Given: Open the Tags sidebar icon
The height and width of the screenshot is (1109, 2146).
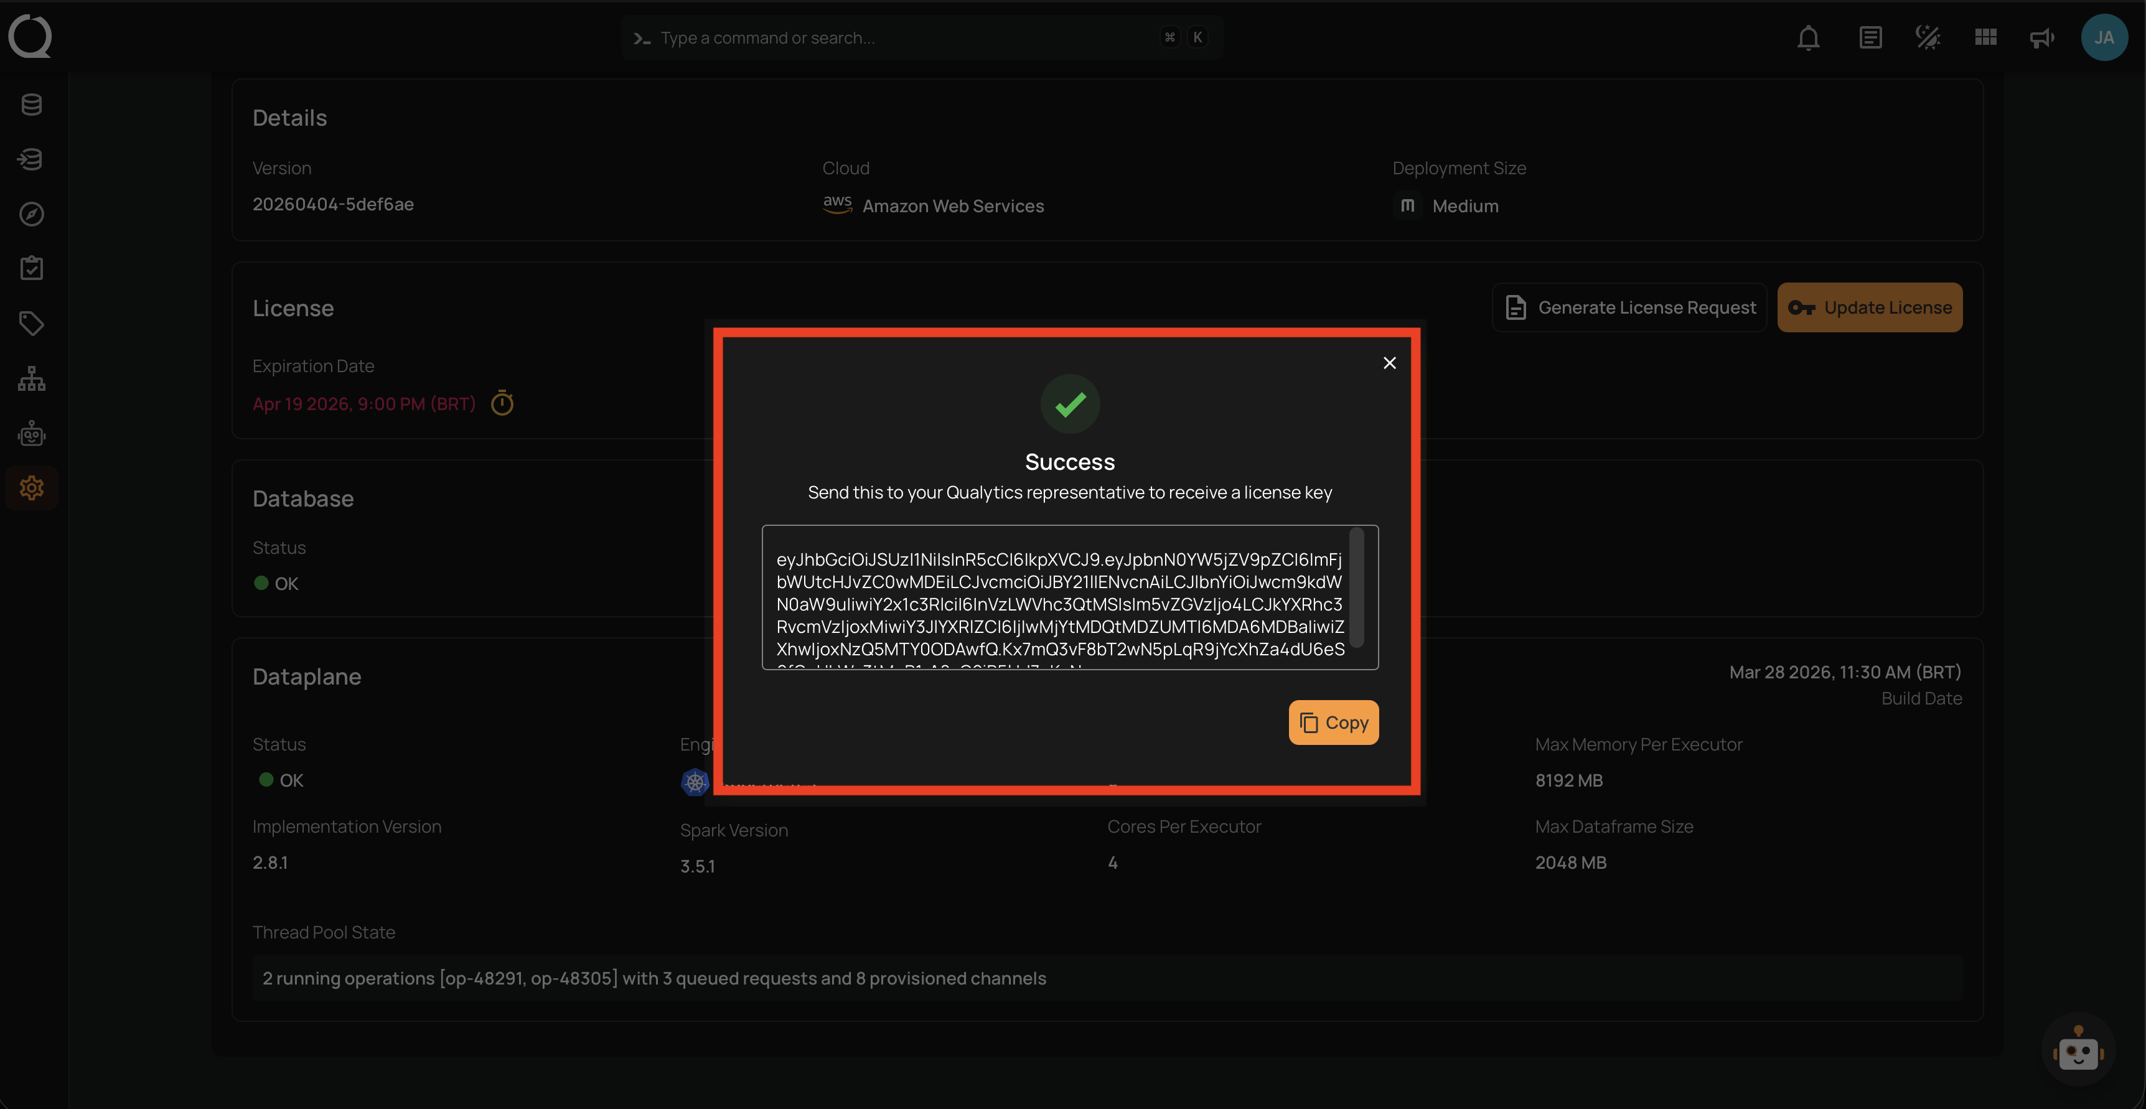Looking at the screenshot, I should coord(32,323).
